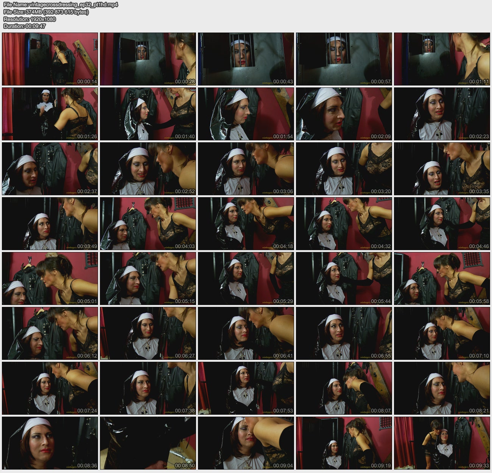Click the Duration 00:09:47 text
492x473 pixels.
(x=25, y=26)
